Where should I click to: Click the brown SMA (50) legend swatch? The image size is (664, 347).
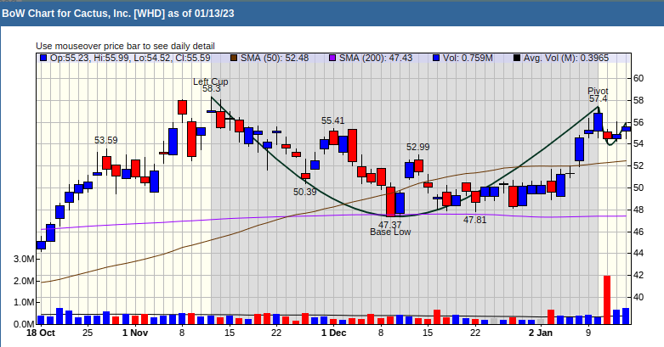(233, 58)
